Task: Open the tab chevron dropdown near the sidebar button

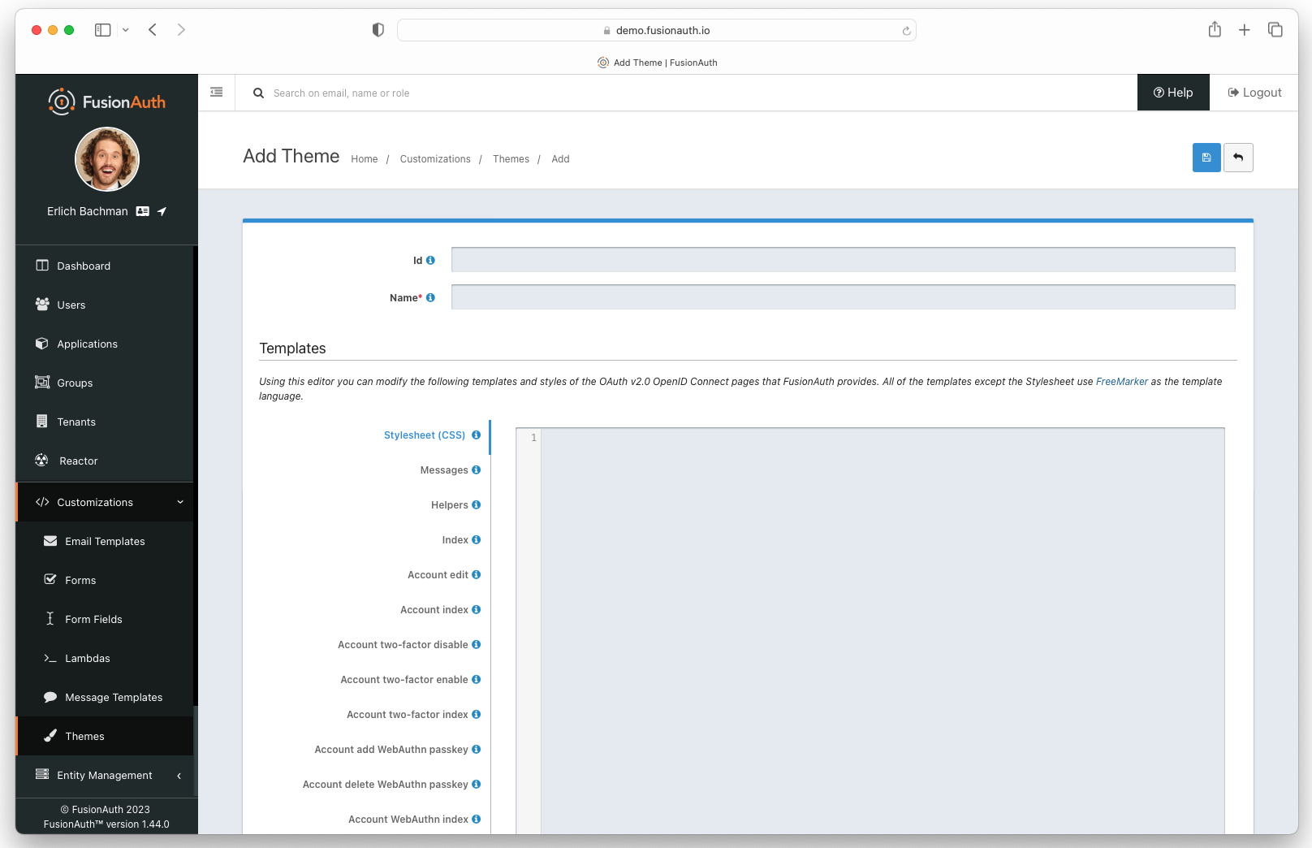Action: (x=126, y=29)
